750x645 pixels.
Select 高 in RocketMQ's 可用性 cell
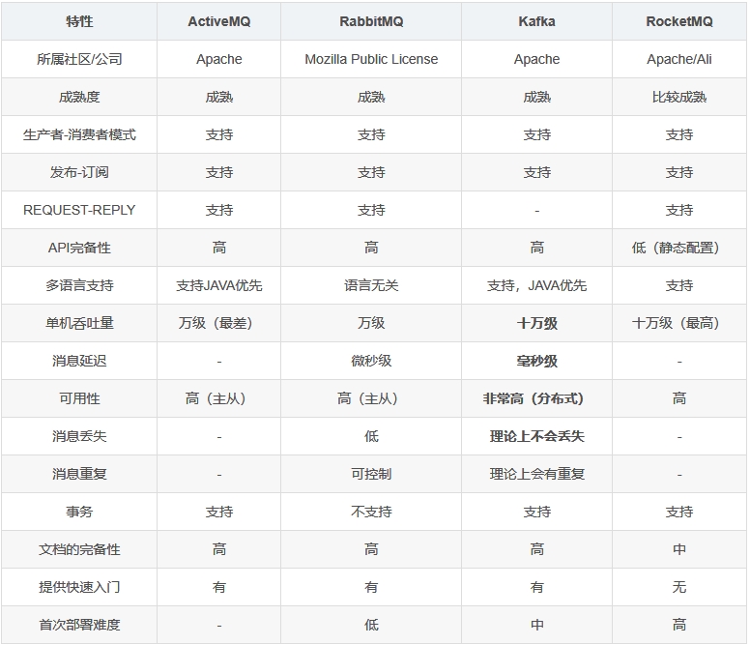click(x=679, y=398)
